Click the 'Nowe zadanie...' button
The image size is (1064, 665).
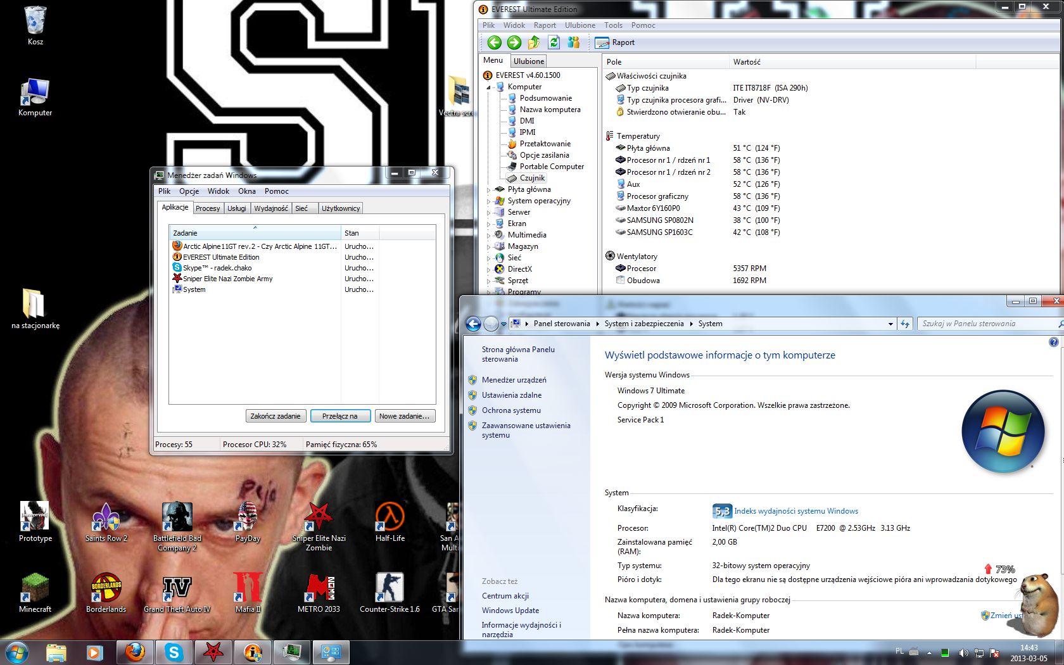(405, 416)
